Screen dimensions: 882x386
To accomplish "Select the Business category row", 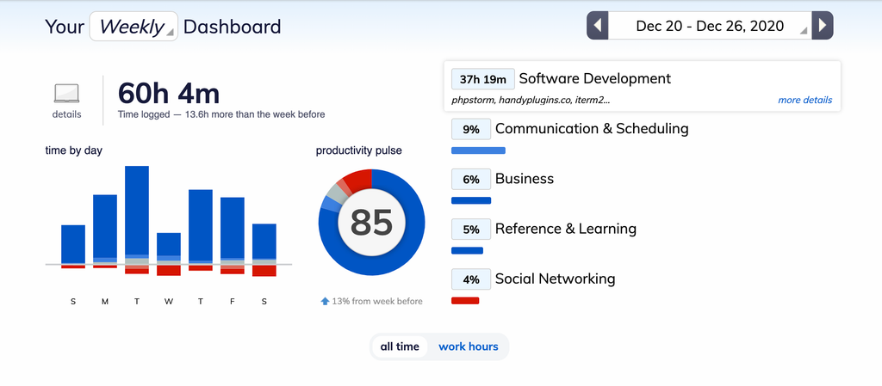I will point(524,179).
